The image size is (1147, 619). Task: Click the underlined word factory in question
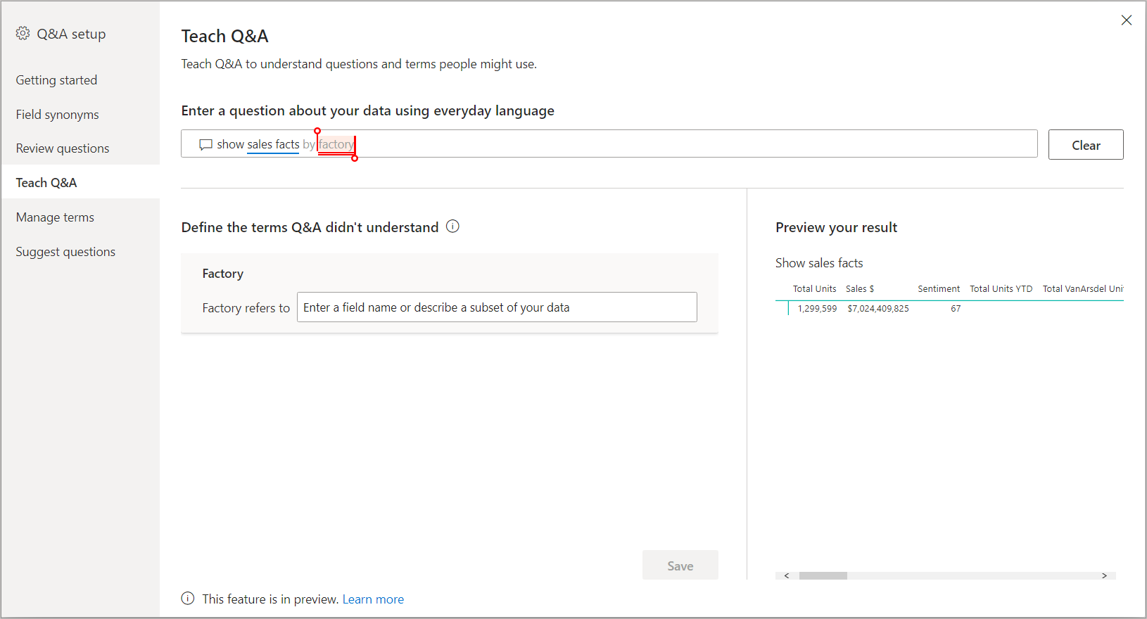click(x=336, y=144)
